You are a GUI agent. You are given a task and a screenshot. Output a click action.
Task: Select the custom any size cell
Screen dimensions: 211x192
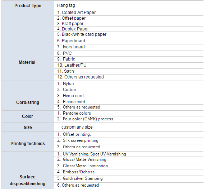[129, 127]
